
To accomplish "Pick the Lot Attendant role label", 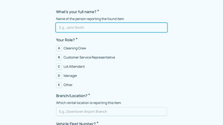I will pos(74,67).
